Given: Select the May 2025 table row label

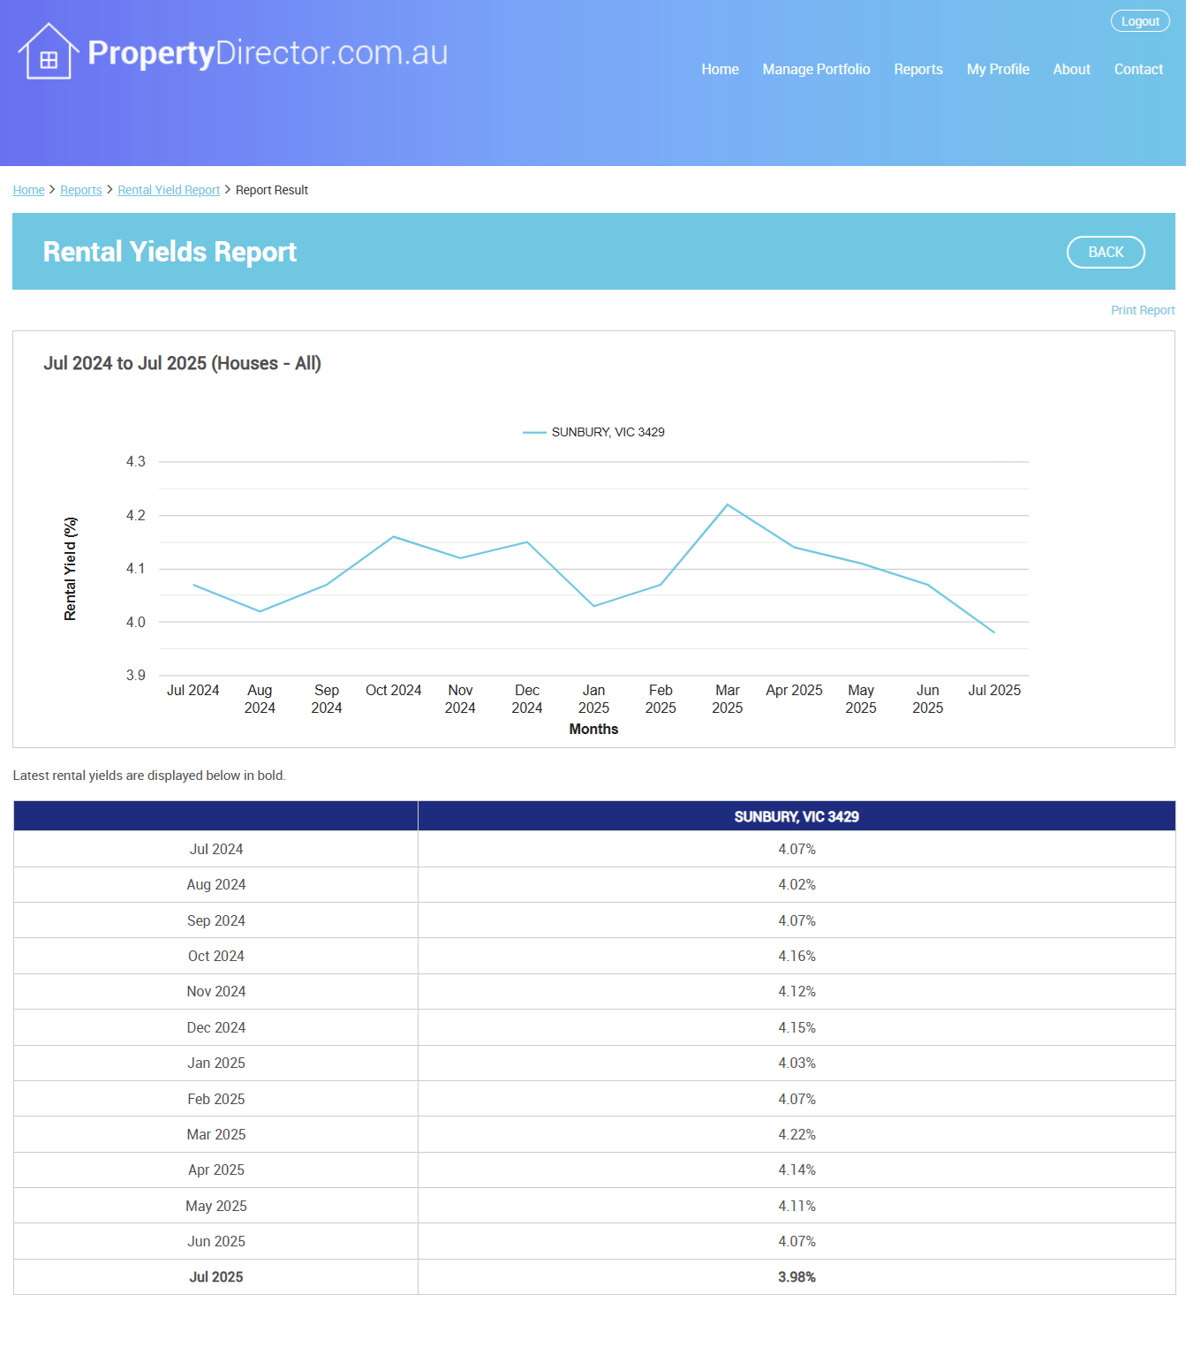Looking at the screenshot, I should (216, 1206).
